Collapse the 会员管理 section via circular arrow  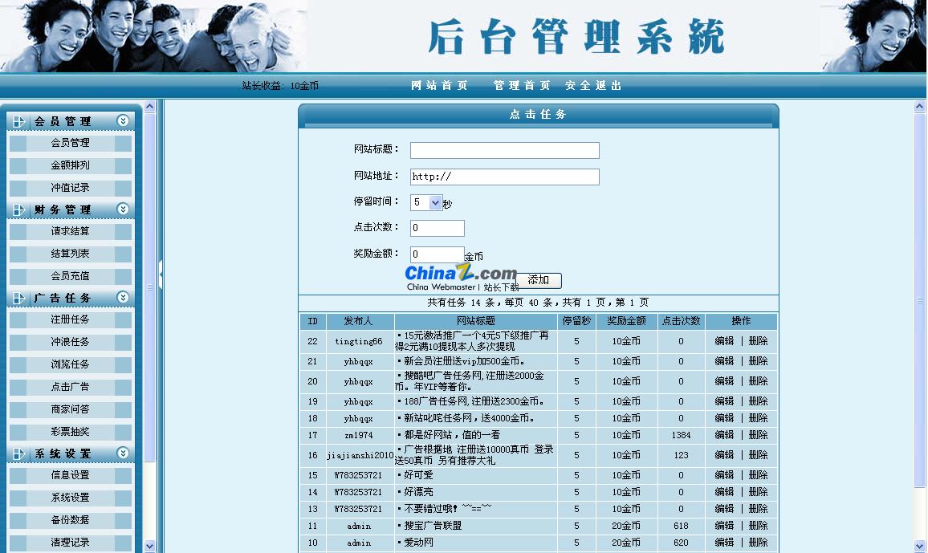(122, 120)
